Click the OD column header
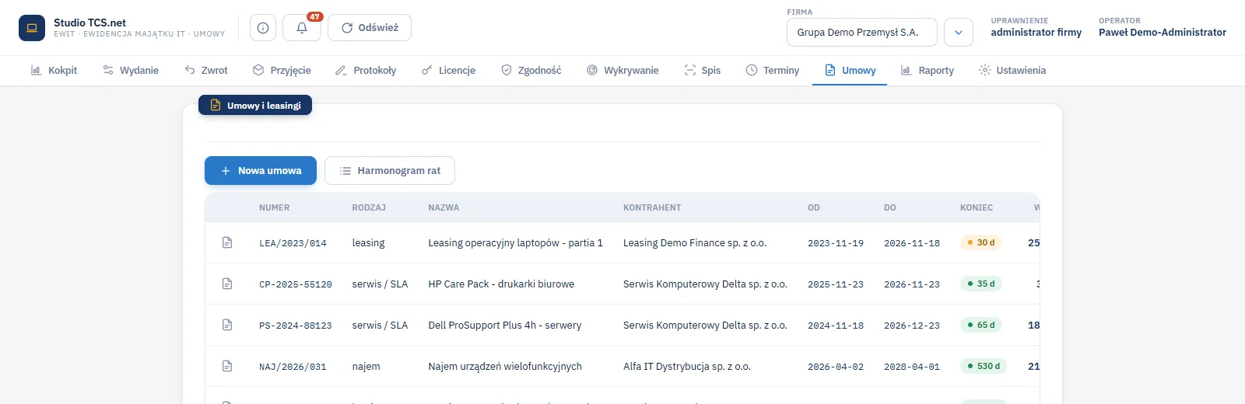The image size is (1245, 404). [814, 207]
